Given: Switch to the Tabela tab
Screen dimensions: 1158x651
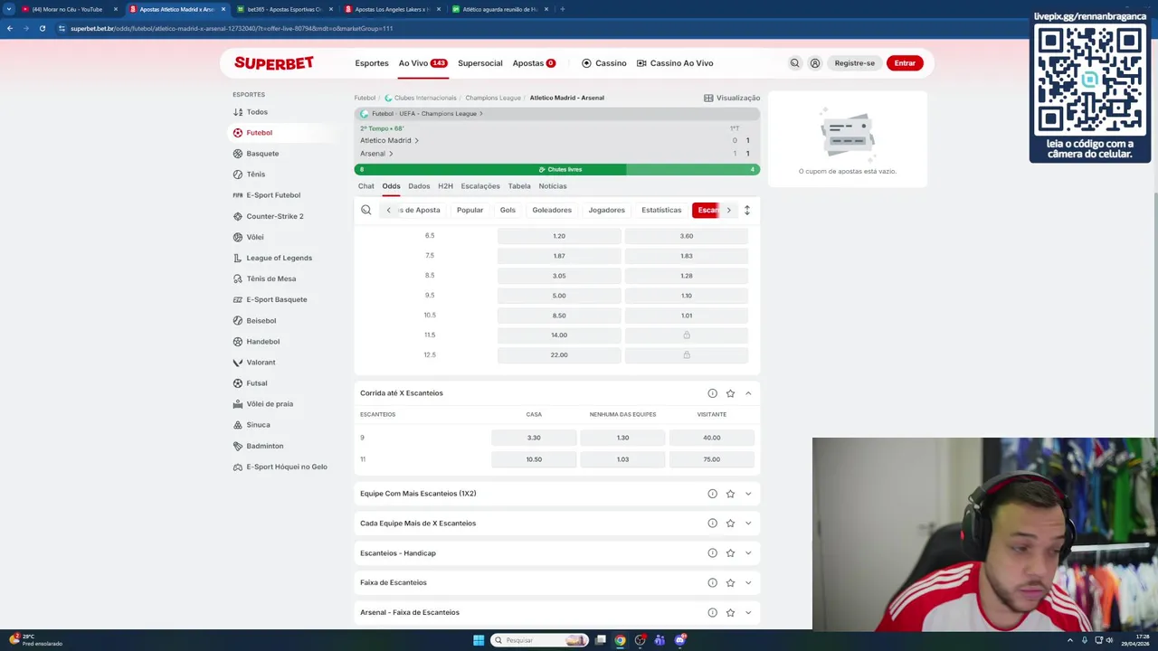Looking at the screenshot, I should tap(519, 186).
